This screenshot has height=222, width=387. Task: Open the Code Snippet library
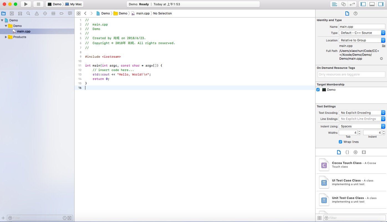[347, 152]
